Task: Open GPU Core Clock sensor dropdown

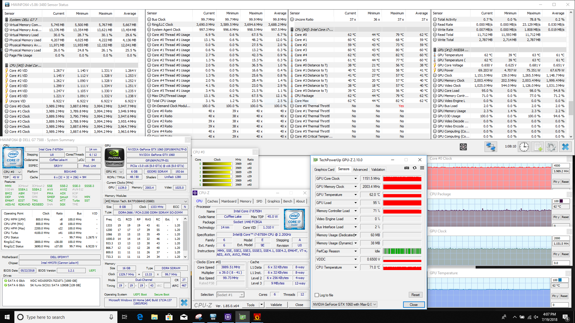Action: (355, 179)
